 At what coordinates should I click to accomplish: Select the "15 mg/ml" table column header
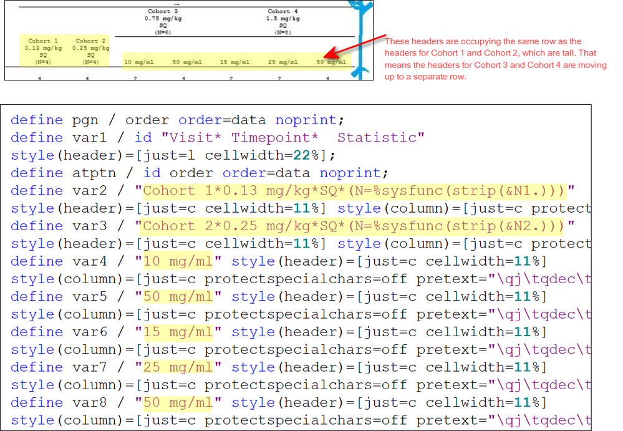[x=234, y=62]
